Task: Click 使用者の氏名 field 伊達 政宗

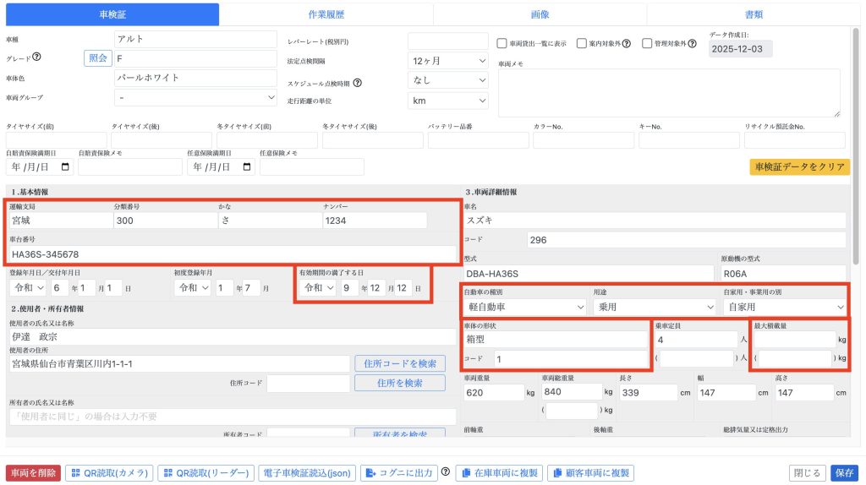Action: pos(233,336)
